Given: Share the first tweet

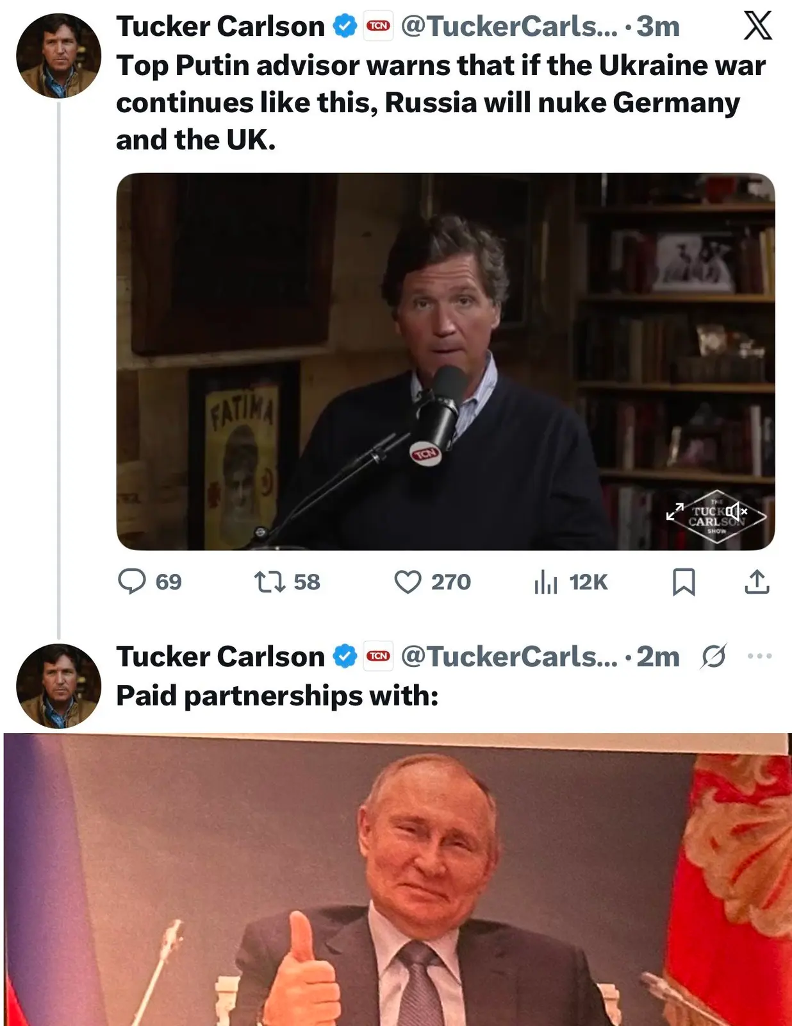Looking at the screenshot, I should (x=757, y=582).
